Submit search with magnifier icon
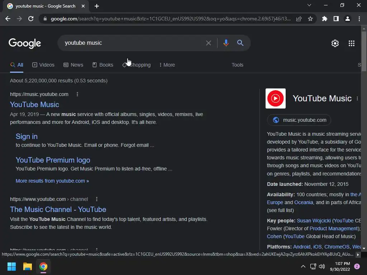 240,43
